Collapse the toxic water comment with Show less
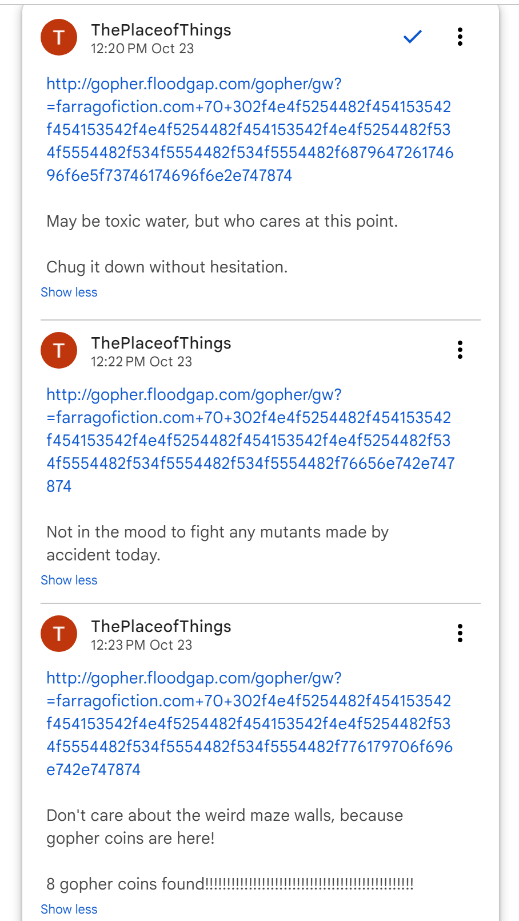The width and height of the screenshot is (519, 921). (69, 292)
